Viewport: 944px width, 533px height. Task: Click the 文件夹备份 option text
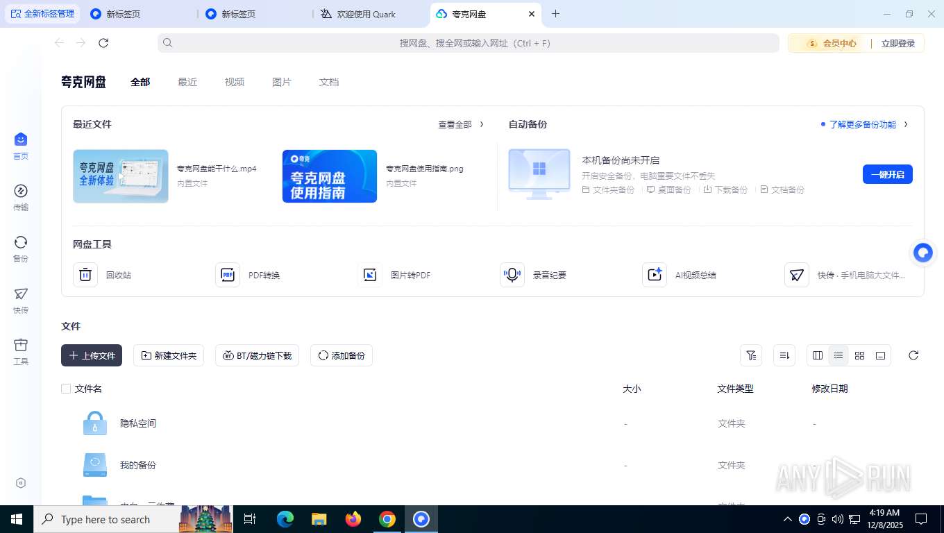click(x=614, y=189)
